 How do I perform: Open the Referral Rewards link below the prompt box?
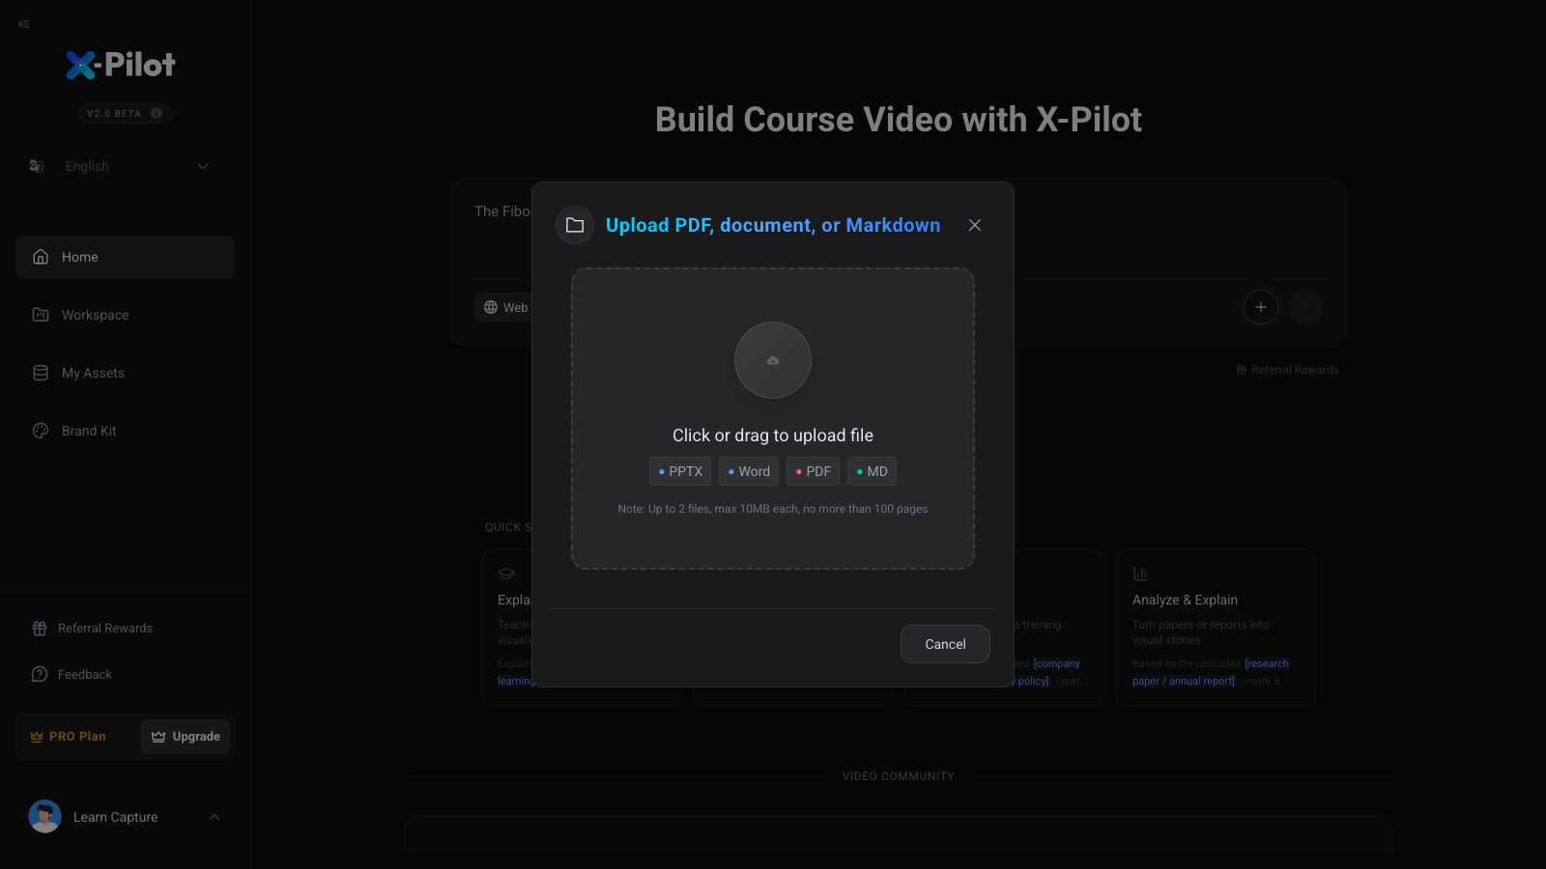[x=1287, y=370]
